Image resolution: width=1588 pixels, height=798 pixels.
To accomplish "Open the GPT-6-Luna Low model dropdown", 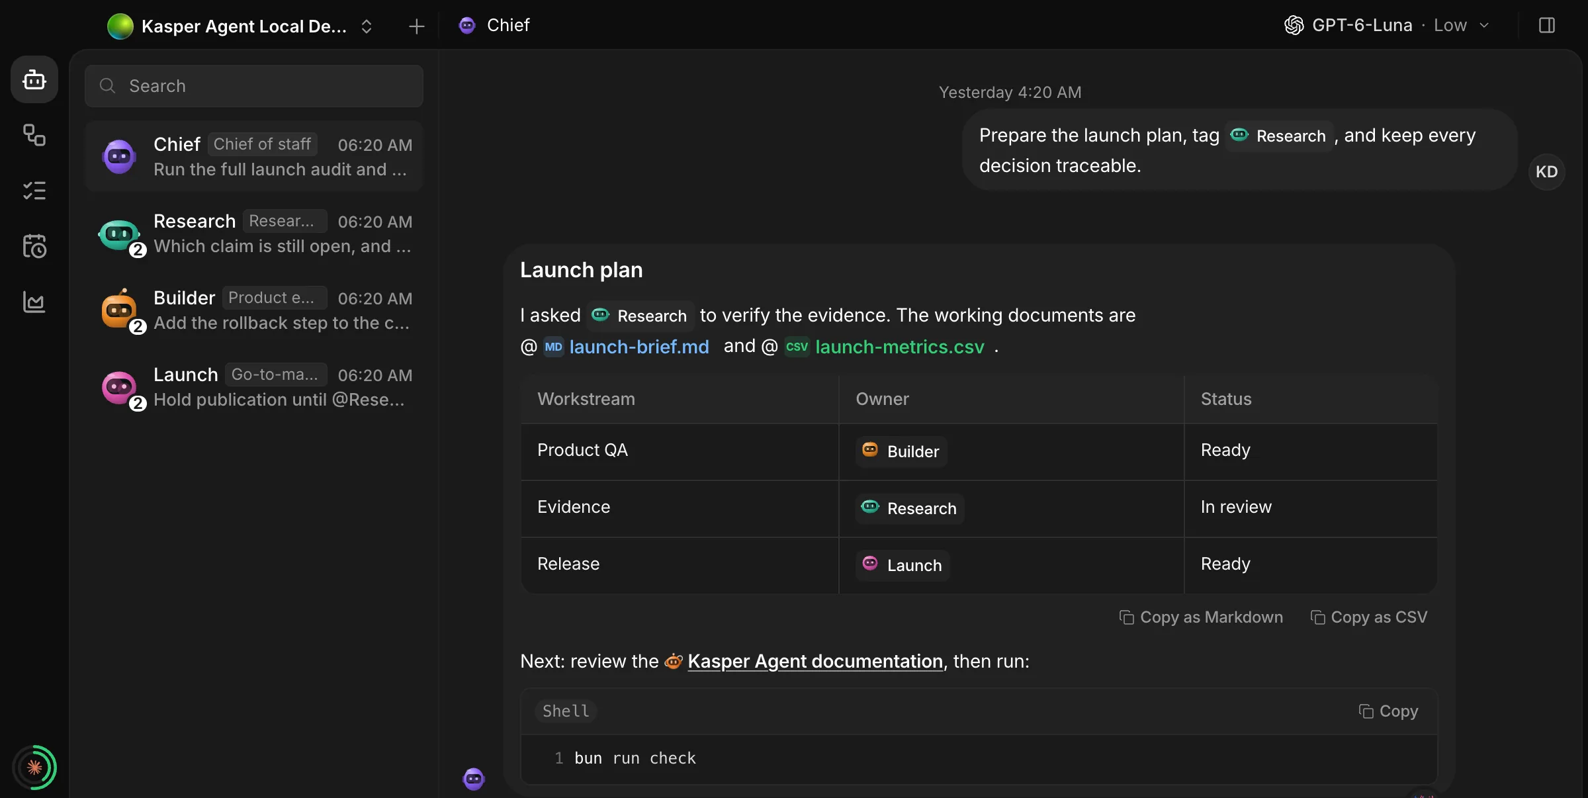I will click(x=1388, y=25).
